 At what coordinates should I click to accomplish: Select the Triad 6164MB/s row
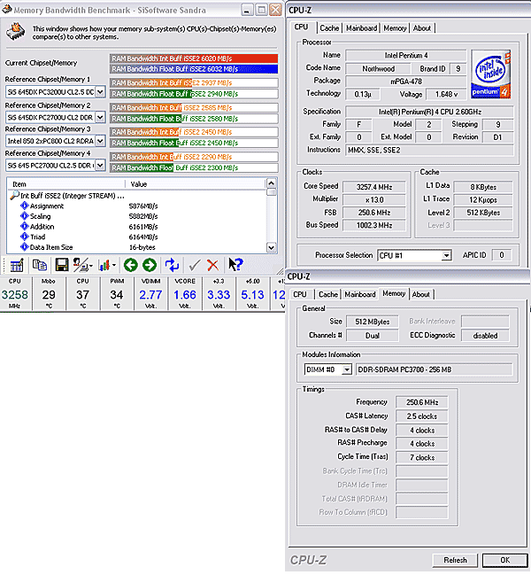coord(137,237)
